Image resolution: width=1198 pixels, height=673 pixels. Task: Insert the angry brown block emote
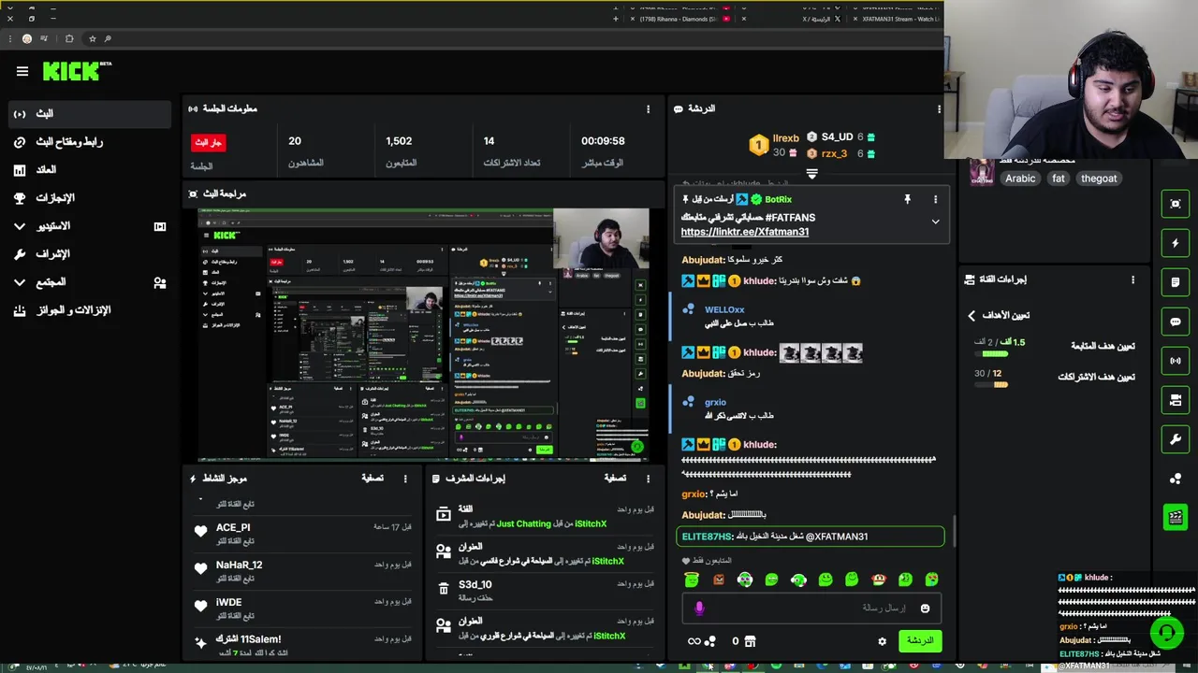[718, 580]
